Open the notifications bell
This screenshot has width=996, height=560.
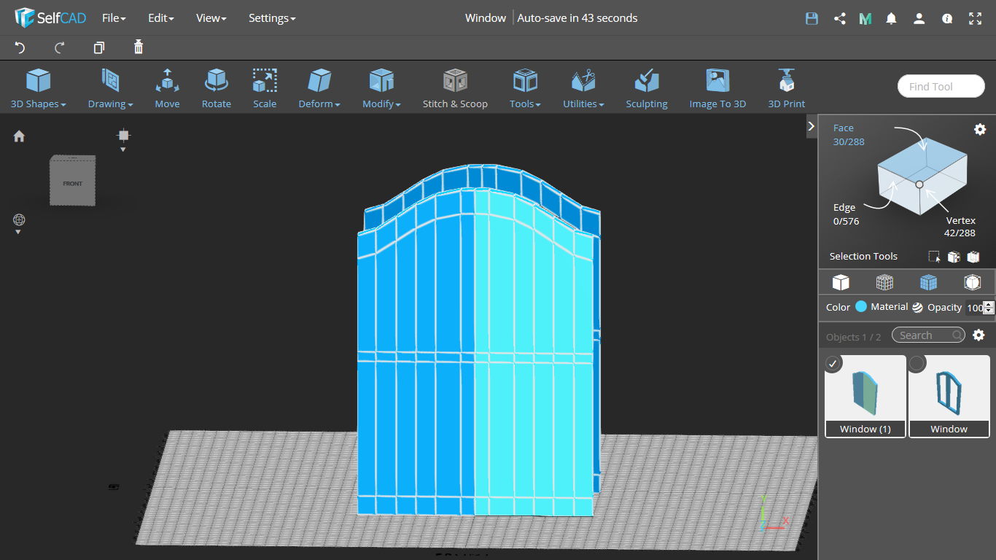coord(891,19)
